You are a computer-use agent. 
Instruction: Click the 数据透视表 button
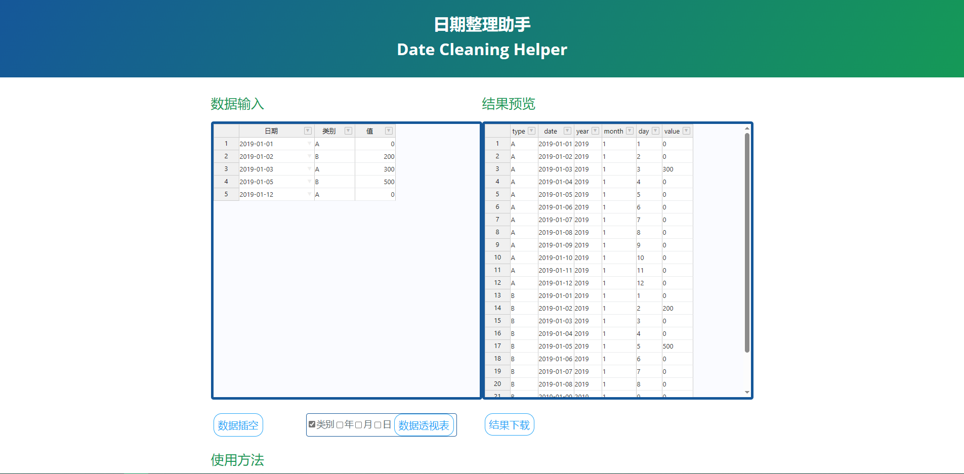[424, 425]
